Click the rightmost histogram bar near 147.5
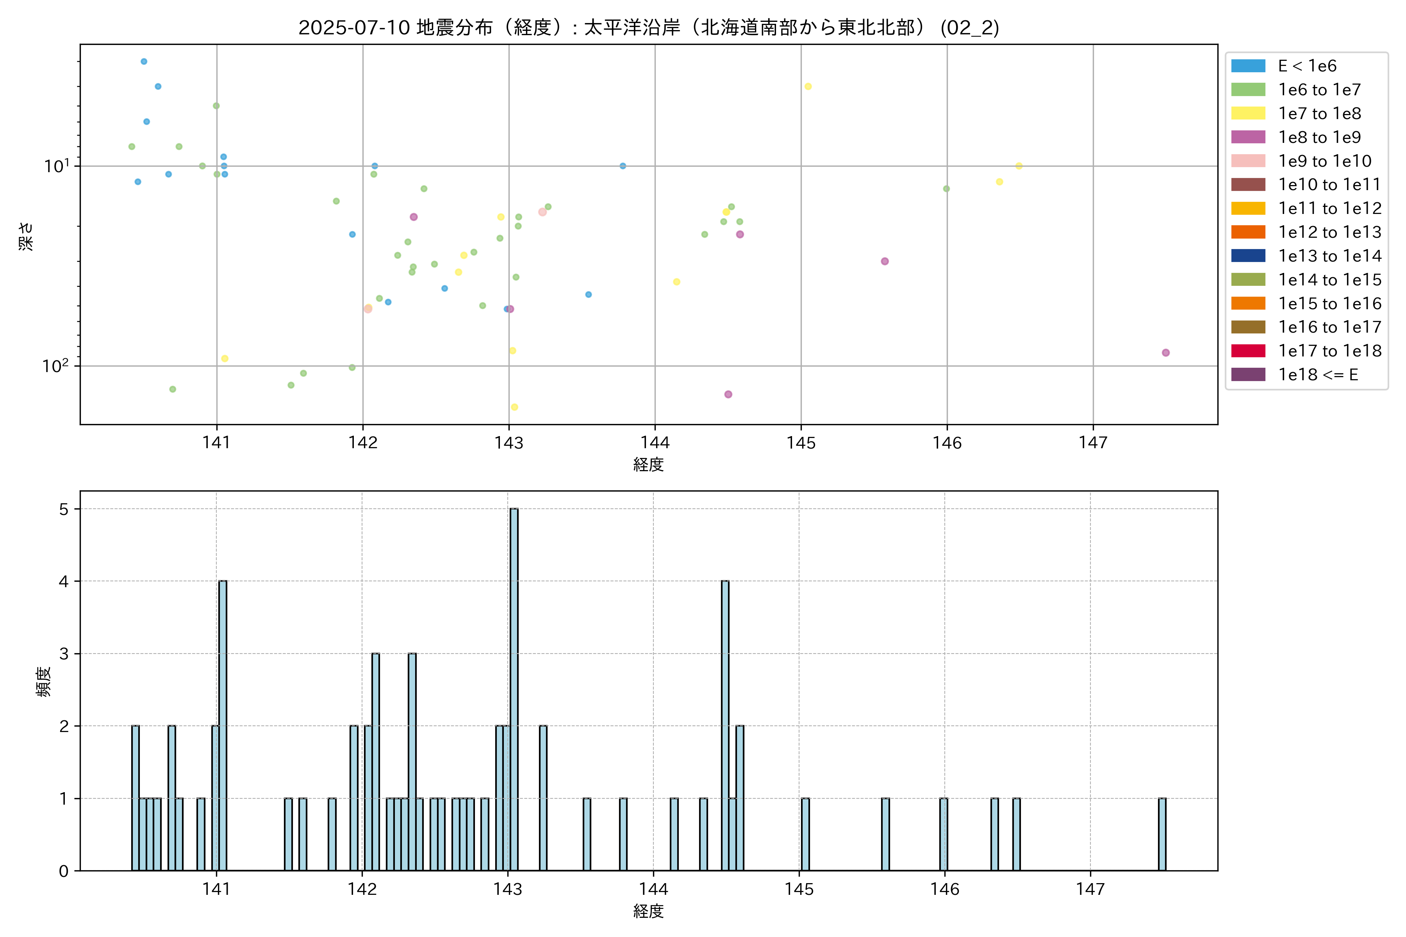 pyautogui.click(x=1162, y=834)
